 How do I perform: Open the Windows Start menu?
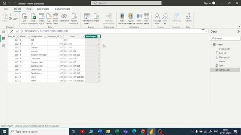4,132
